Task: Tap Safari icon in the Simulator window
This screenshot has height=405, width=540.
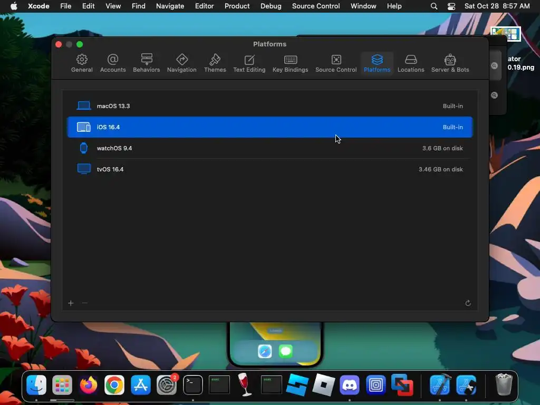Action: tap(265, 351)
